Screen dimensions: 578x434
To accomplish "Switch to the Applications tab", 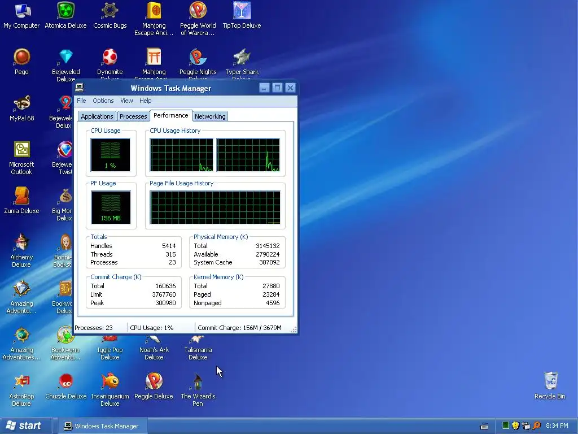I will (97, 116).
